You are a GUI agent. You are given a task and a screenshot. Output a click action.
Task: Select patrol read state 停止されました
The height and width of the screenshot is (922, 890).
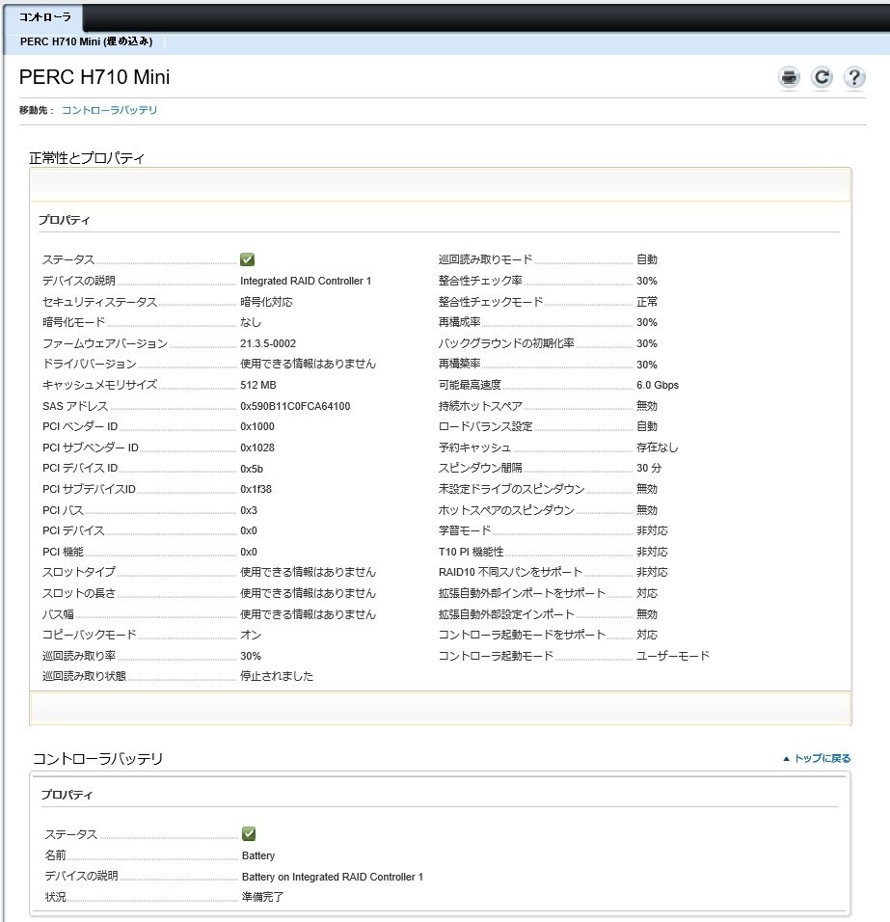tap(277, 676)
